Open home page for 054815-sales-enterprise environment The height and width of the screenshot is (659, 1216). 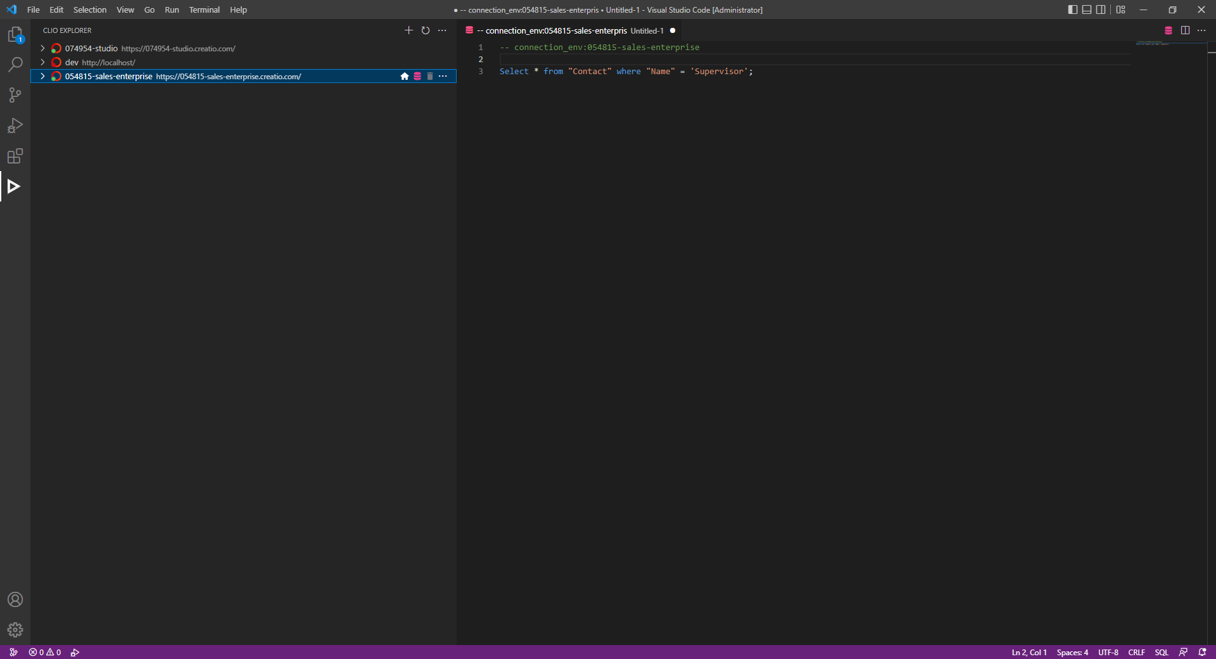pyautogui.click(x=405, y=77)
